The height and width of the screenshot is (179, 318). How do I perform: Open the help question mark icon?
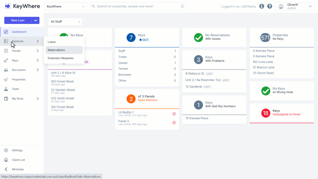(270, 6)
